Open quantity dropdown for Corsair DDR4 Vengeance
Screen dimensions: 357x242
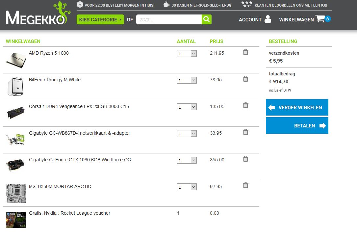[x=187, y=107]
